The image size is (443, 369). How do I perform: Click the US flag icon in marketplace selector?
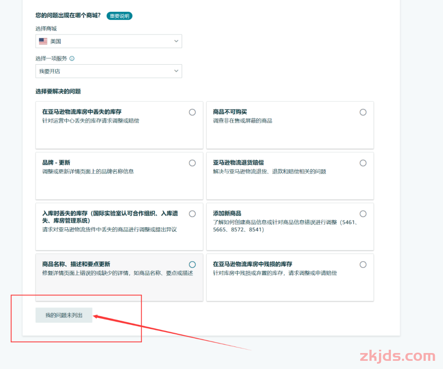[43, 41]
